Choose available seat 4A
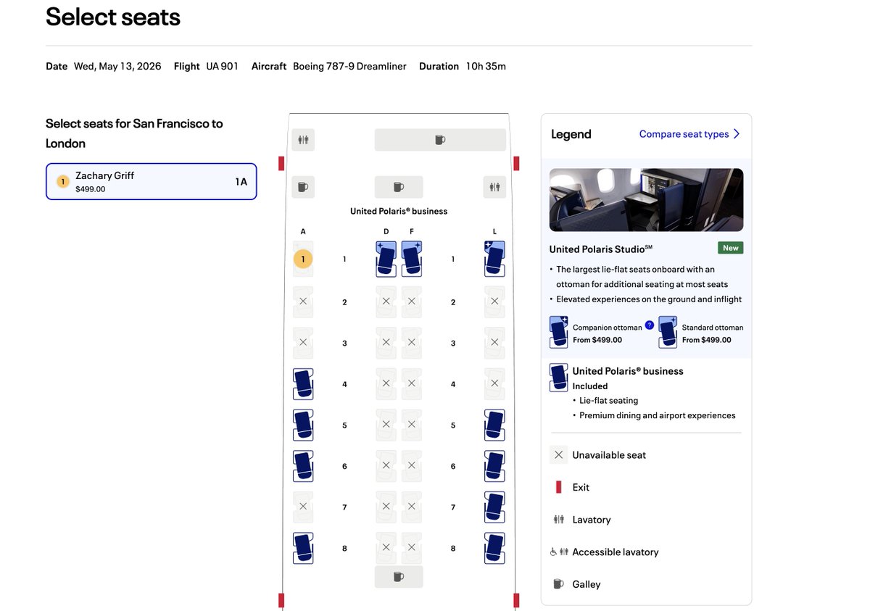Image resolution: width=870 pixels, height=611 pixels. (x=303, y=384)
